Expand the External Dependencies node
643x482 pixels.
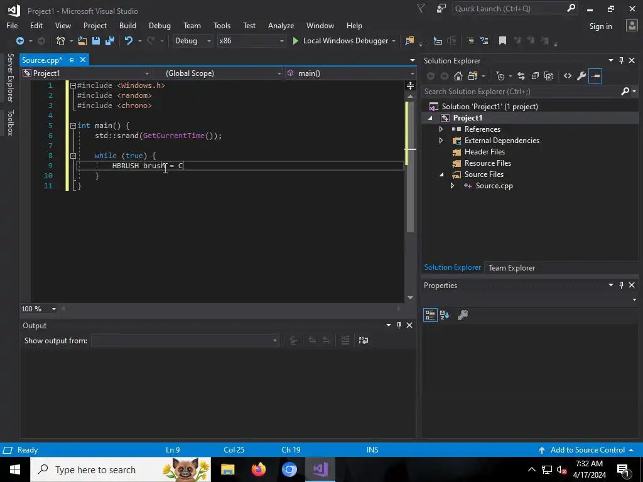[x=441, y=140]
